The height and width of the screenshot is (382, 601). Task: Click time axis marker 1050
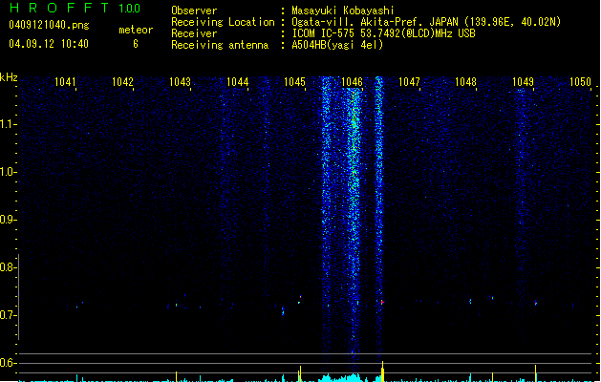click(580, 82)
